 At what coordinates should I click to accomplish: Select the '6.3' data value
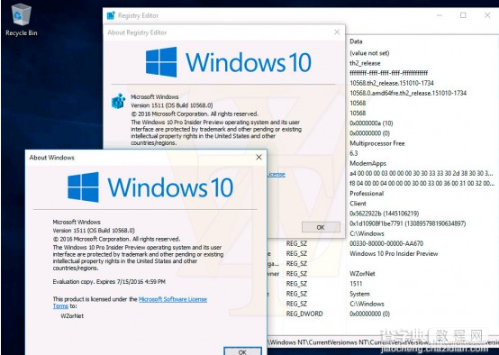tap(354, 153)
